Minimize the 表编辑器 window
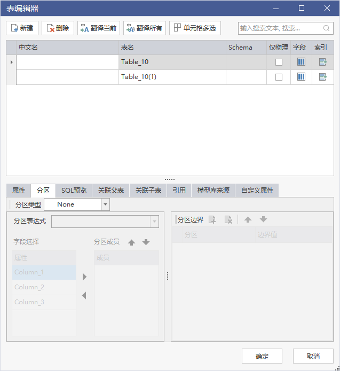 point(276,9)
